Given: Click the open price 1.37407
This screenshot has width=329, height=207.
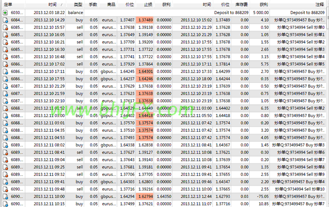Looking at the screenshot, I should [127, 20].
